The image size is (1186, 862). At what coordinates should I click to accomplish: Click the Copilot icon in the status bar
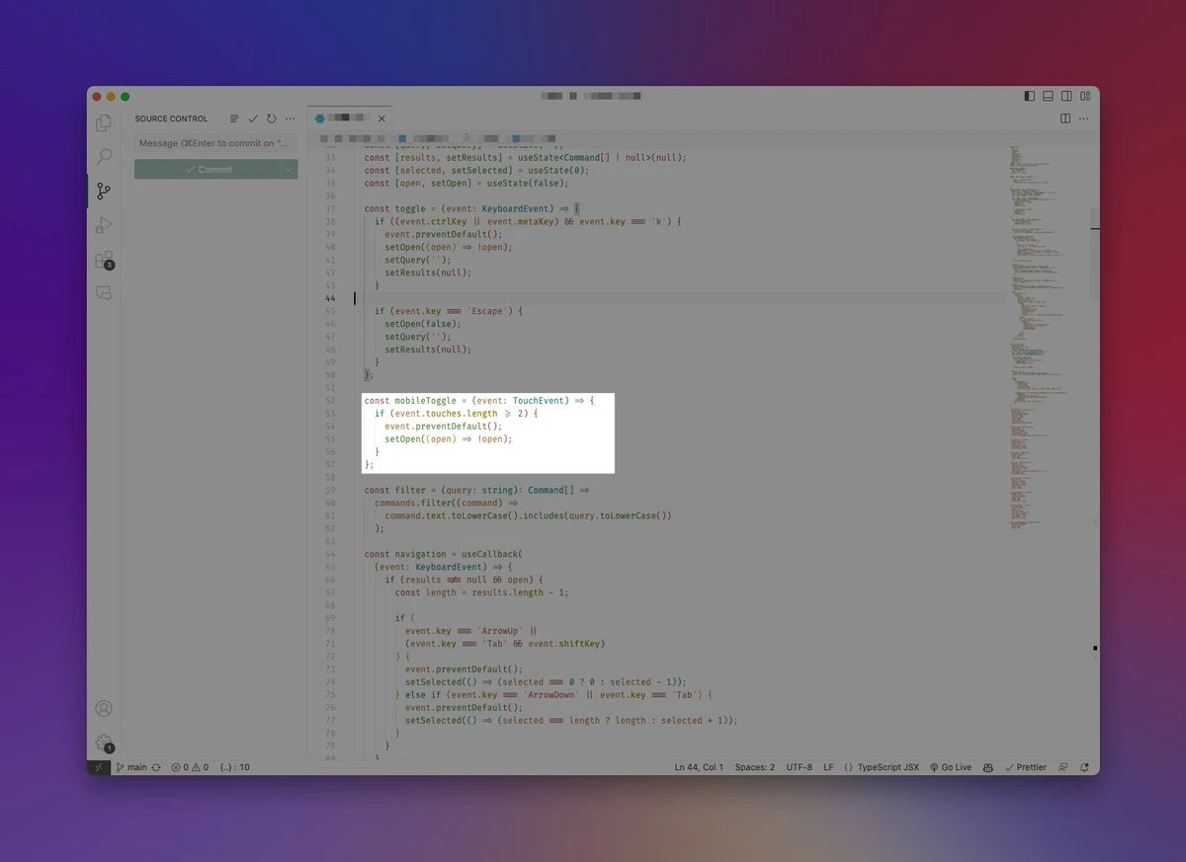988,767
